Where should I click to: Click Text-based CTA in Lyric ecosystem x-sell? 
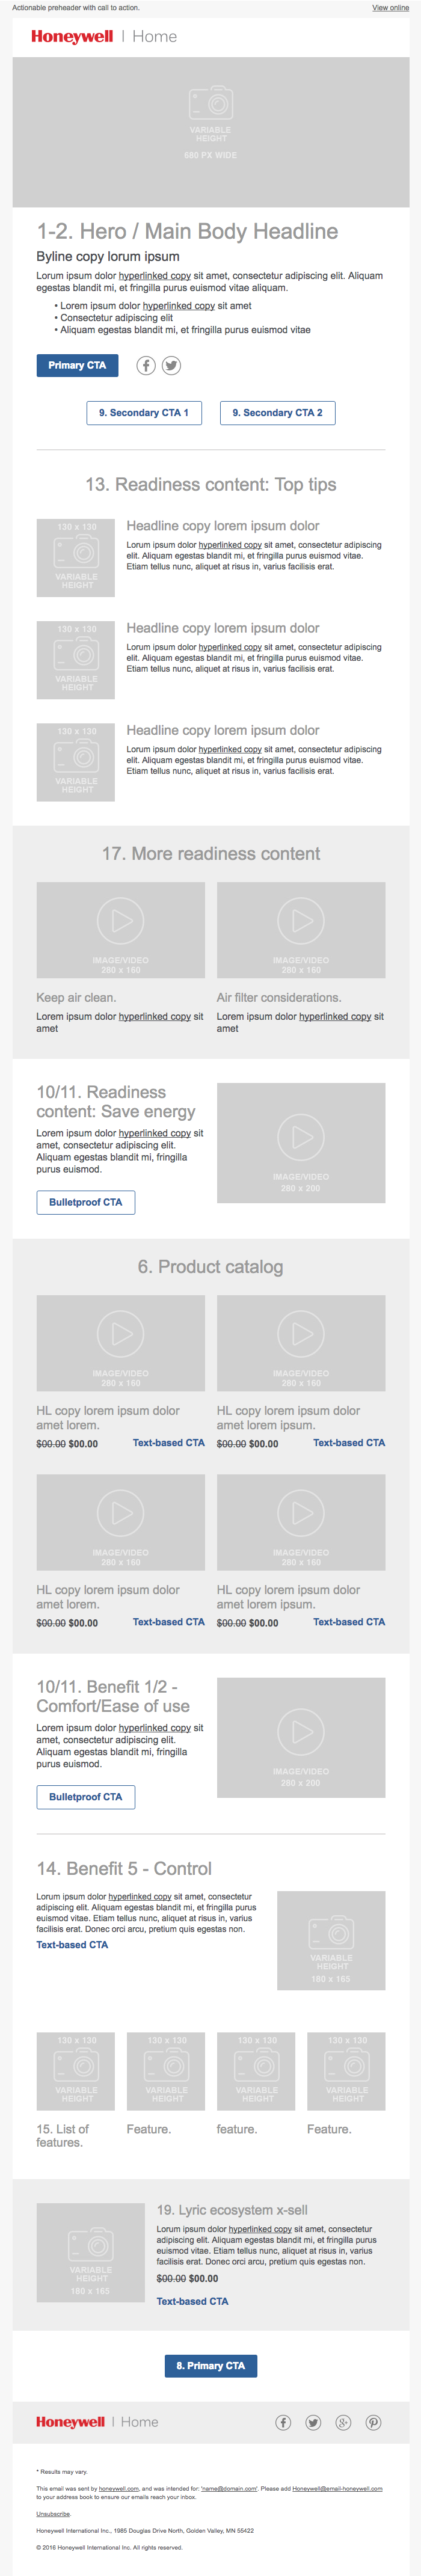(x=192, y=2301)
